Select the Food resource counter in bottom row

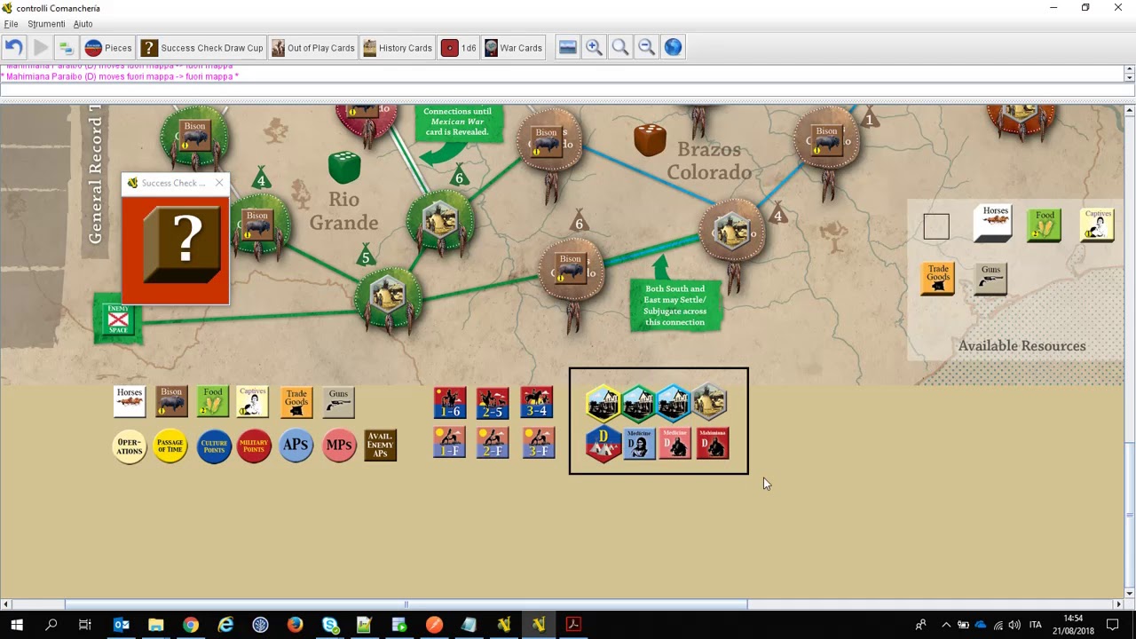tap(213, 401)
